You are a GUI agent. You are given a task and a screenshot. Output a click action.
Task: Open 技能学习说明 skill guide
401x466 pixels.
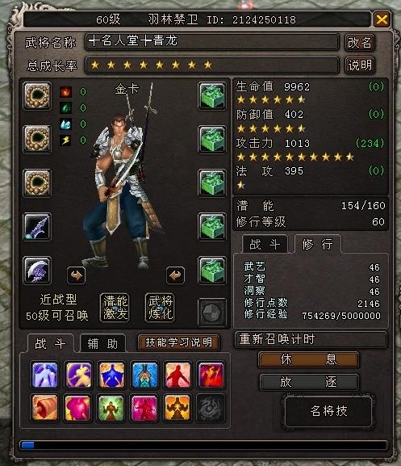pyautogui.click(x=178, y=342)
